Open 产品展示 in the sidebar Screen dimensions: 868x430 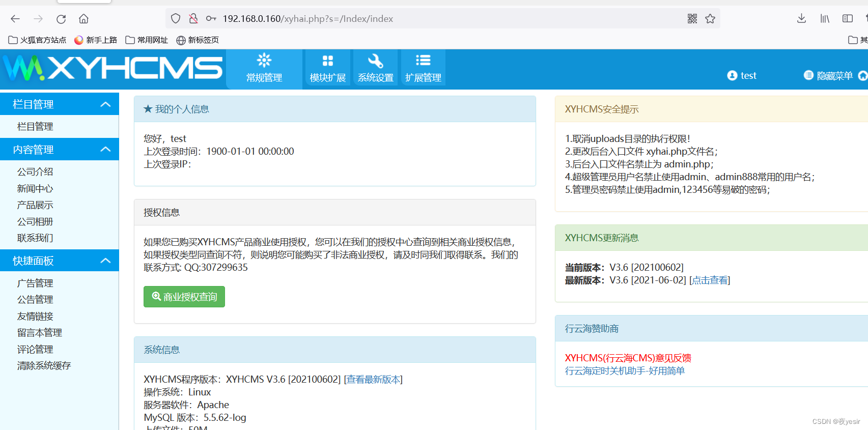click(35, 205)
